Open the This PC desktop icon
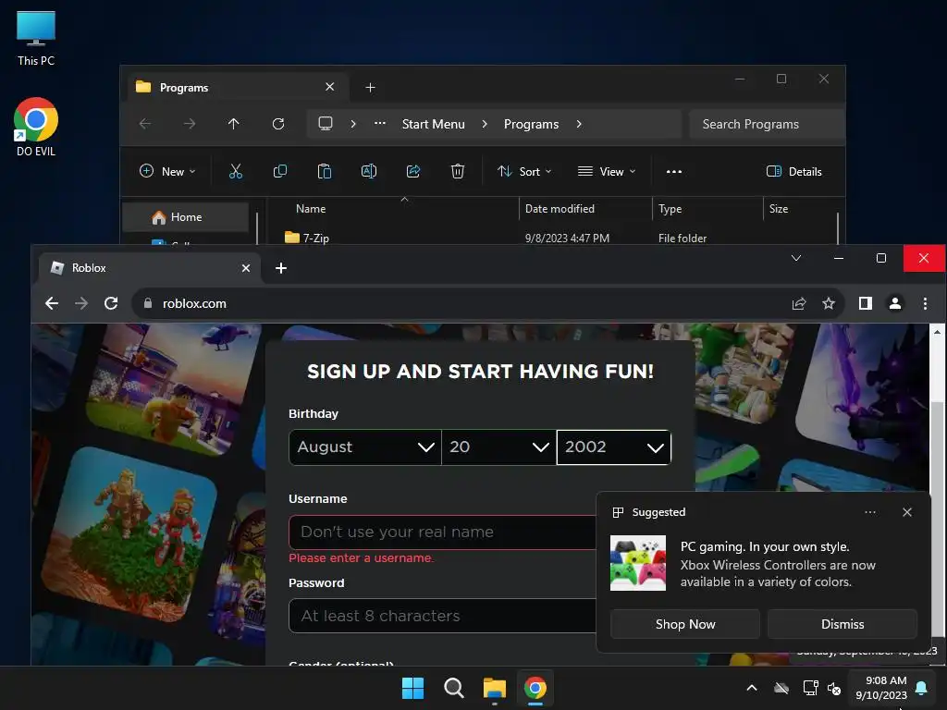 pyautogui.click(x=36, y=39)
